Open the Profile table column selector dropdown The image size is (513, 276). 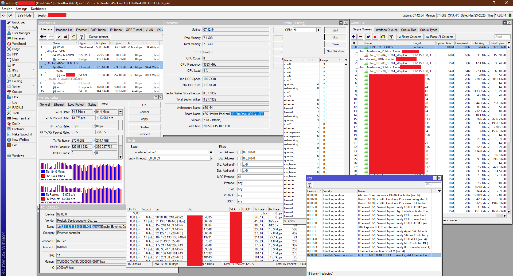(x=346, y=60)
